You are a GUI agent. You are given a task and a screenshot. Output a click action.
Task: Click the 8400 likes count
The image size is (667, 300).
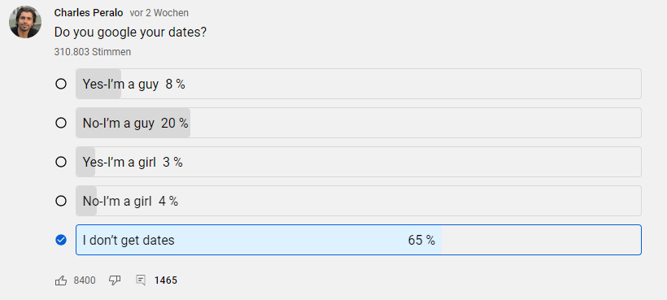[85, 280]
